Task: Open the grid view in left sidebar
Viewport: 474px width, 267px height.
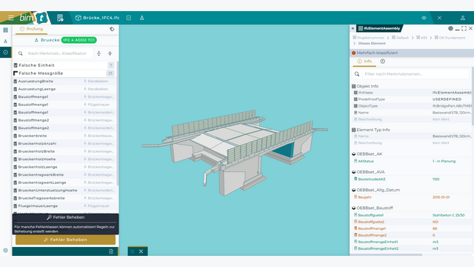Action: pos(5,30)
